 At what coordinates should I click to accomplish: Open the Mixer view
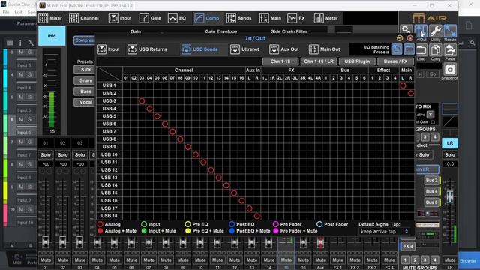51,18
